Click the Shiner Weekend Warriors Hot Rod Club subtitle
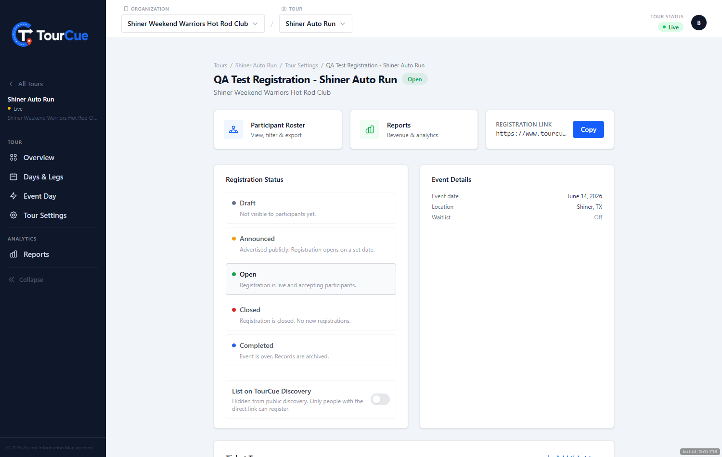The image size is (722, 457). pos(272,92)
